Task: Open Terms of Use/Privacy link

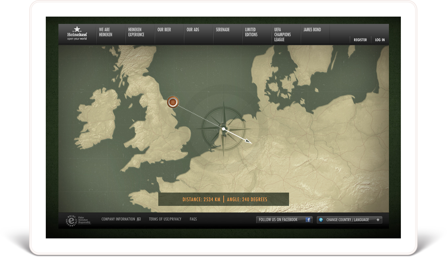Action: tap(165, 219)
